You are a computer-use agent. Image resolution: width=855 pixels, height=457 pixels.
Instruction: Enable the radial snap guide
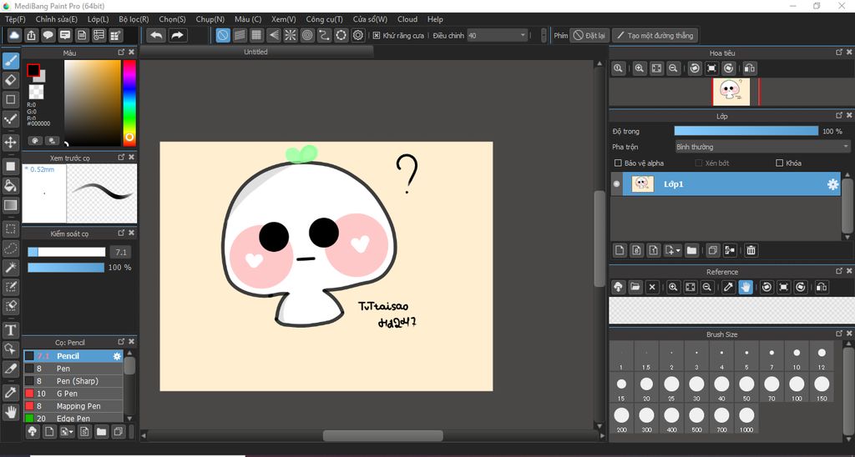290,35
